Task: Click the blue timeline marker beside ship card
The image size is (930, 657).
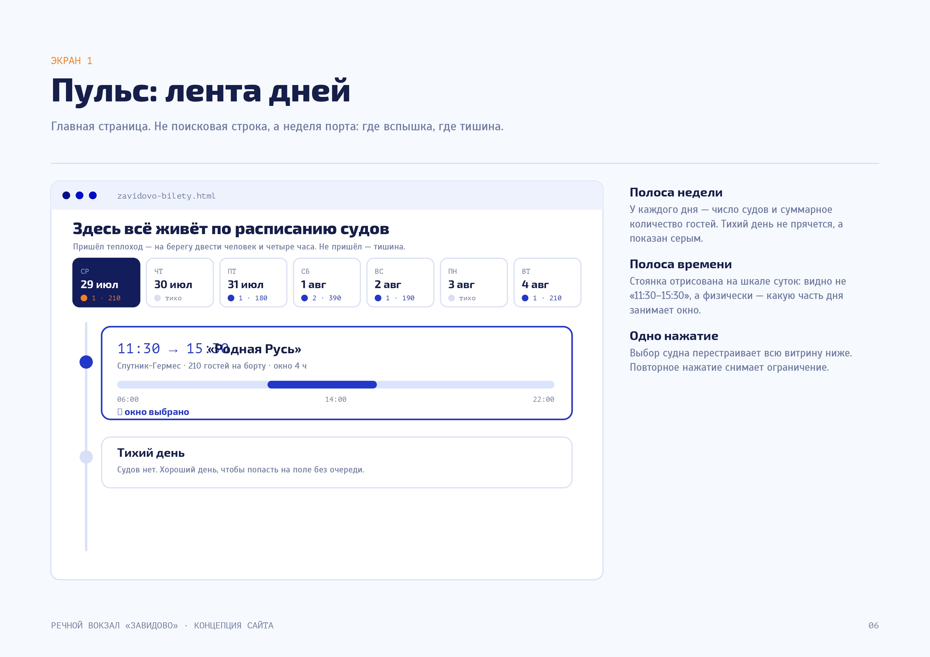Action: coord(86,362)
